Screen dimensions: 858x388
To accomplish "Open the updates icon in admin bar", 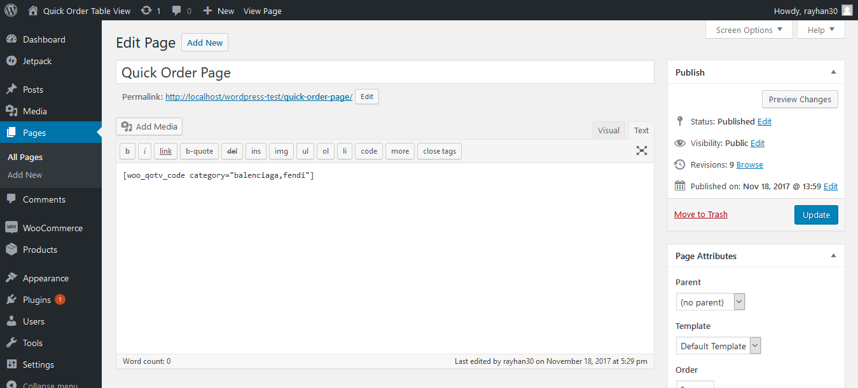I will (x=146, y=10).
